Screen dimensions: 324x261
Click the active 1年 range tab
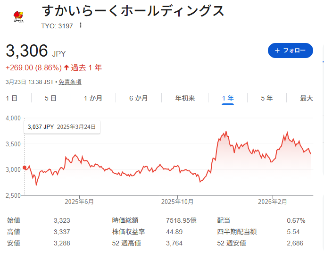228,98
